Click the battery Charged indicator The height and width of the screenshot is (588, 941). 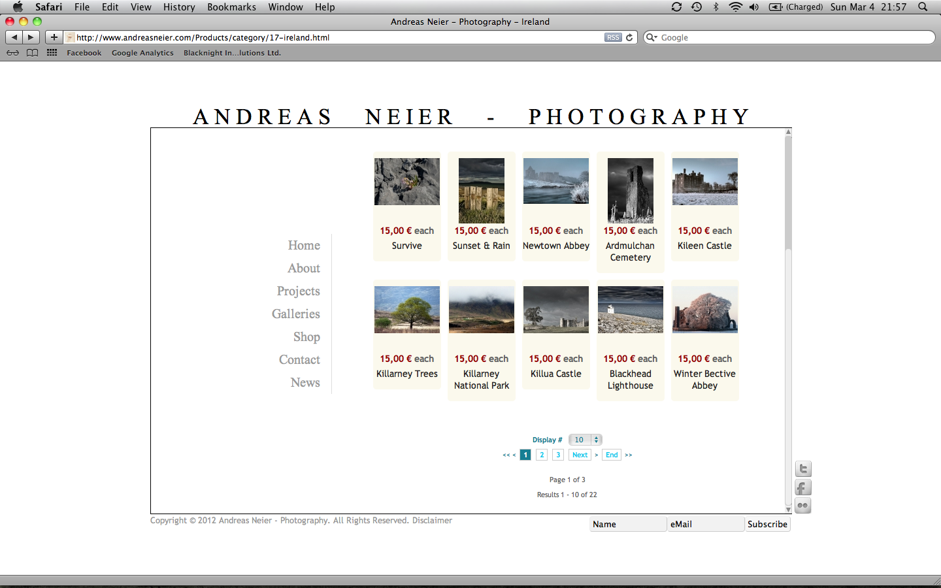click(796, 7)
